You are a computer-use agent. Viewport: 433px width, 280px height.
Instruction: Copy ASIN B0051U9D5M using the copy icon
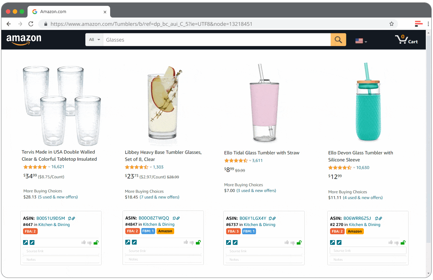pos(70,218)
